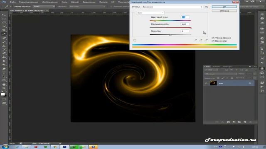Select the Crop tool

(4, 30)
